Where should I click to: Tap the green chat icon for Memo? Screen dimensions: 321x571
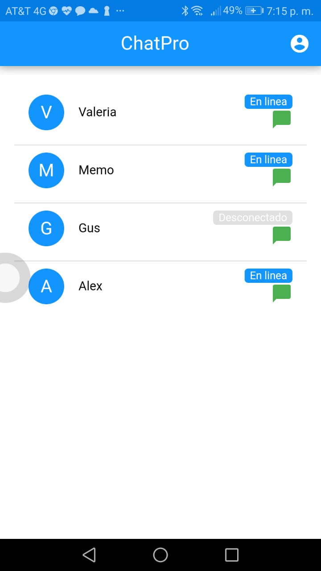click(x=282, y=177)
